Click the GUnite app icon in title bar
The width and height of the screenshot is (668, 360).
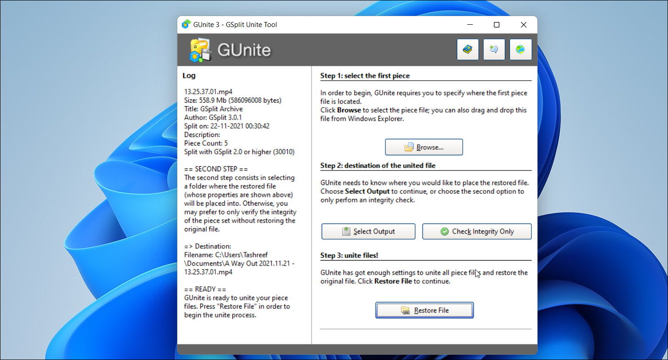tap(186, 25)
